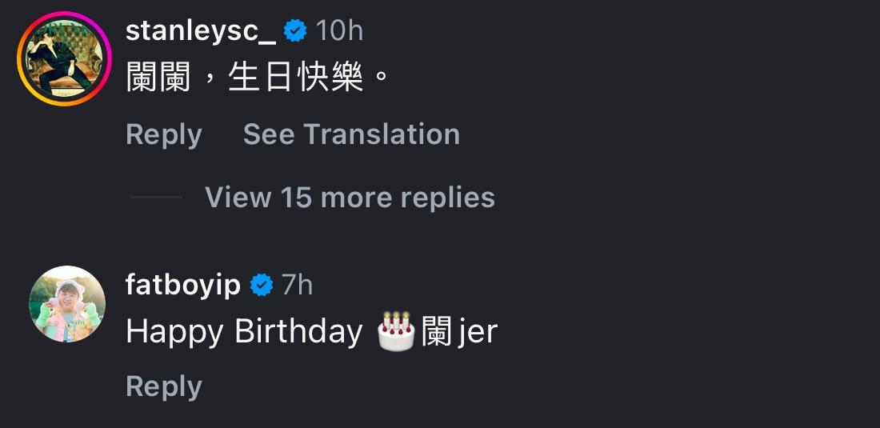Viewport: 880px width, 428px height.
Task: Select the 蘭蘭 text in first comment
Action: pos(158,78)
